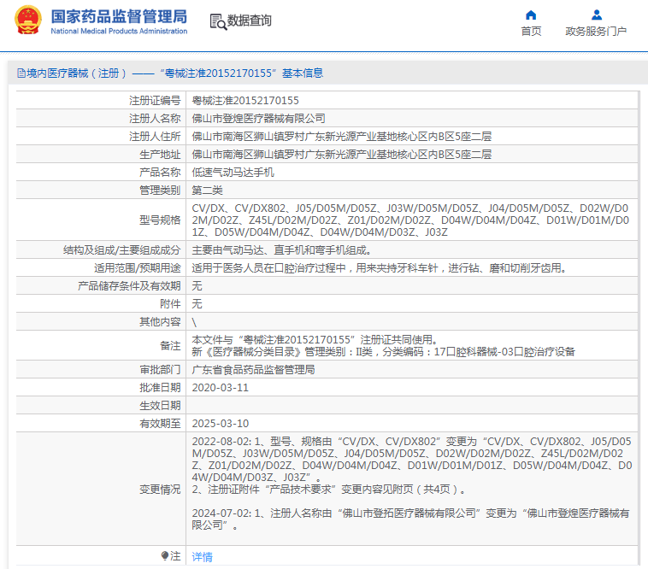This screenshot has width=648, height=569.
Task: Select product name 低速气动马达手机
Action: click(x=233, y=173)
